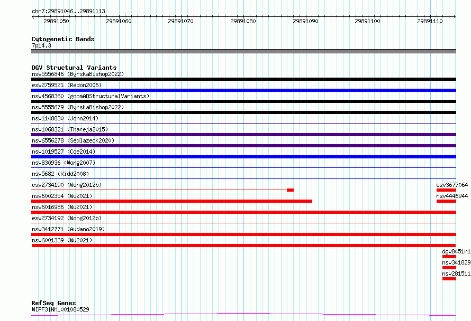Click the chr7:29891046..29891113 region label
This screenshot has height=321, width=471.
coord(68,11)
